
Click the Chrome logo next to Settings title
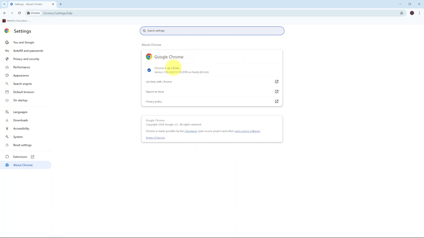coord(7,31)
